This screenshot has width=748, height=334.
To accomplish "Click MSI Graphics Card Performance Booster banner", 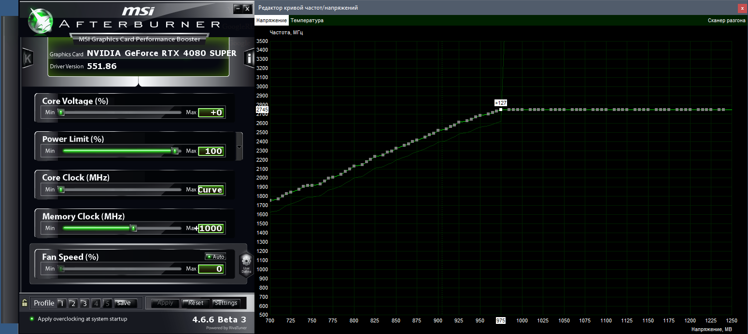I will coord(139,39).
